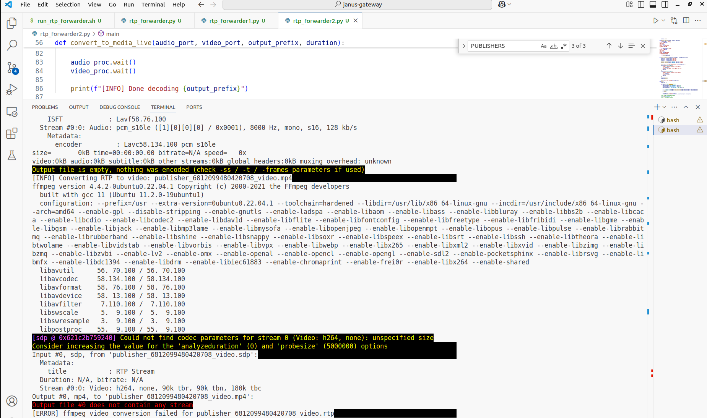
Task: Toggle the Secondary Side Bar
Action: 665,5
